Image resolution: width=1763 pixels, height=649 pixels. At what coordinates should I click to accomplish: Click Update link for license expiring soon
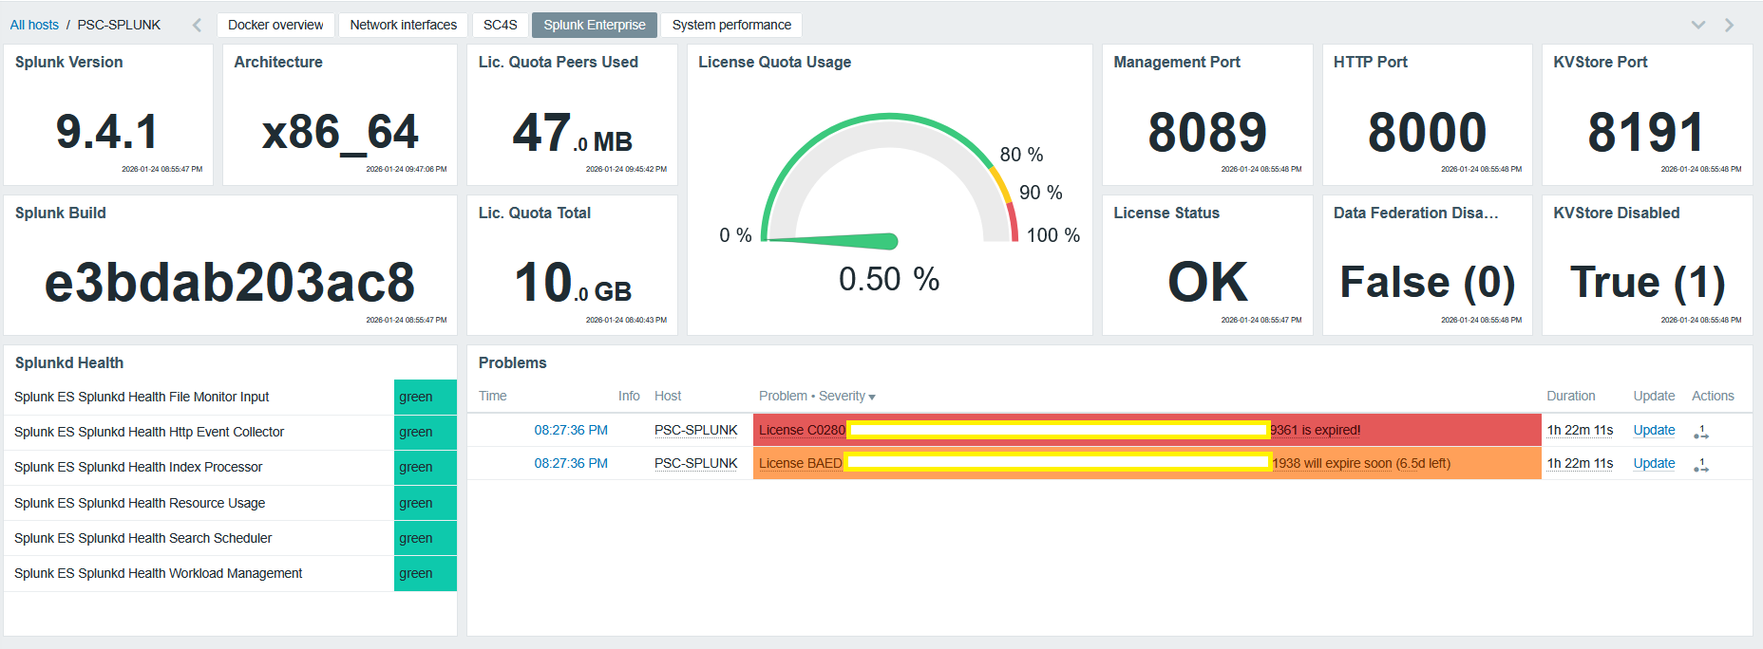click(x=1654, y=463)
